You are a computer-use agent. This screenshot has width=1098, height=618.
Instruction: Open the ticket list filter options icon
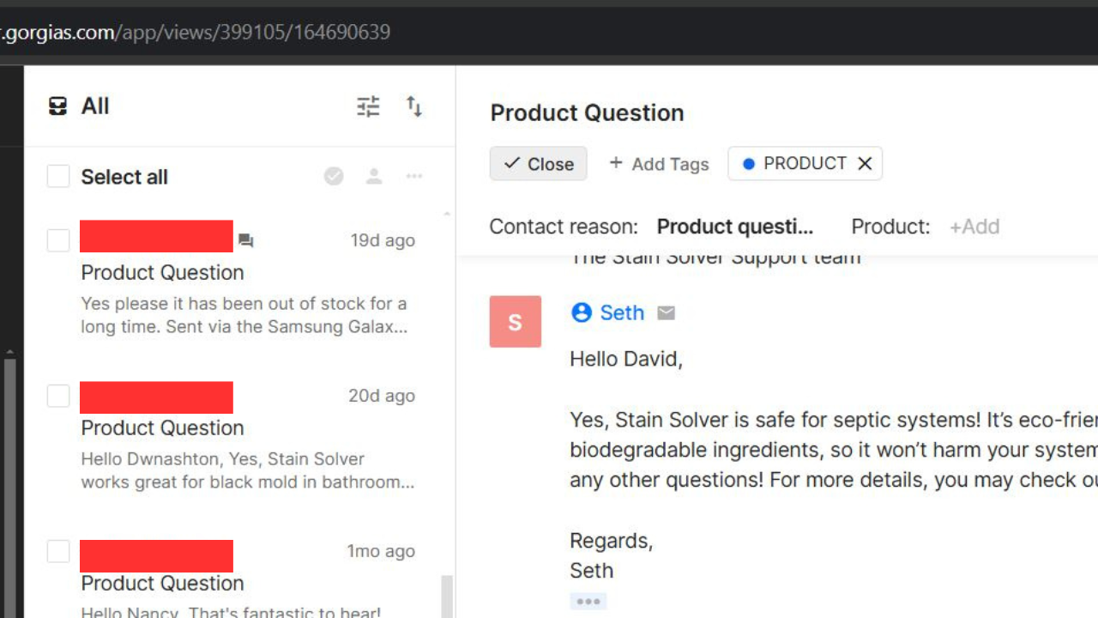click(x=368, y=106)
